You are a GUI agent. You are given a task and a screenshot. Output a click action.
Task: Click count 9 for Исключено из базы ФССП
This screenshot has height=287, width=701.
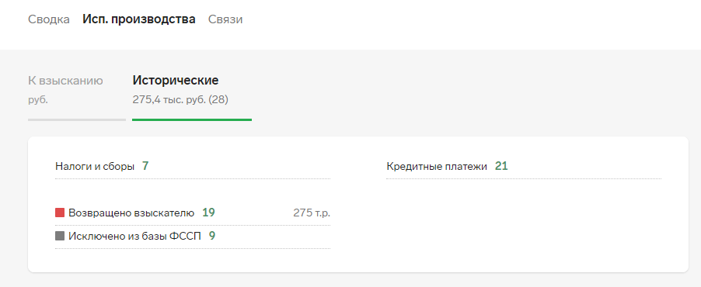212,236
